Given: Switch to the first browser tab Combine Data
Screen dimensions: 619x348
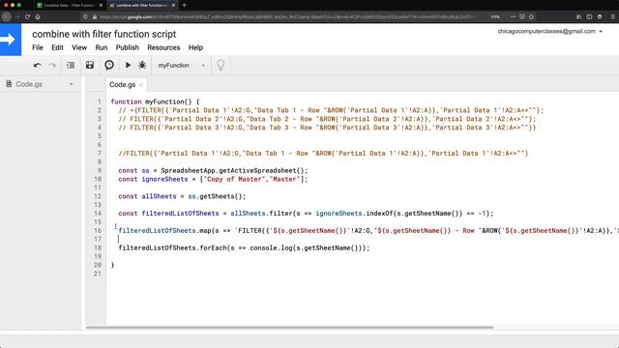Looking at the screenshot, I should pyautogui.click(x=69, y=6).
